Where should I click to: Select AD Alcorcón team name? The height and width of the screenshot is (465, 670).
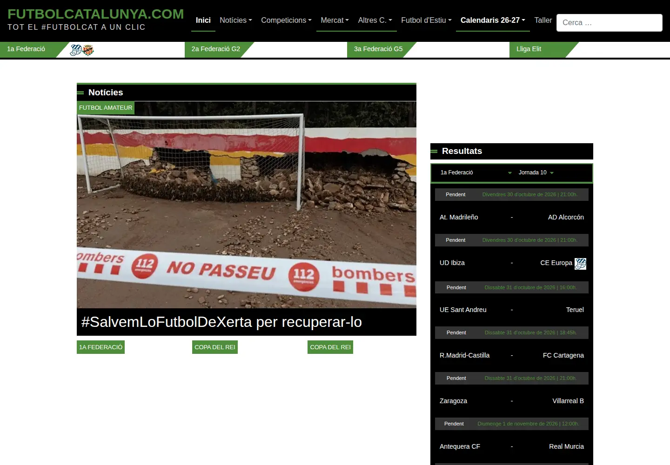[566, 217]
